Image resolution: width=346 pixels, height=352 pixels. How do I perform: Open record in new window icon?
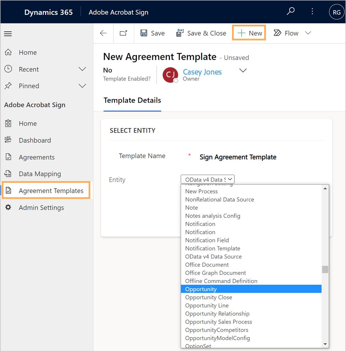coord(124,33)
